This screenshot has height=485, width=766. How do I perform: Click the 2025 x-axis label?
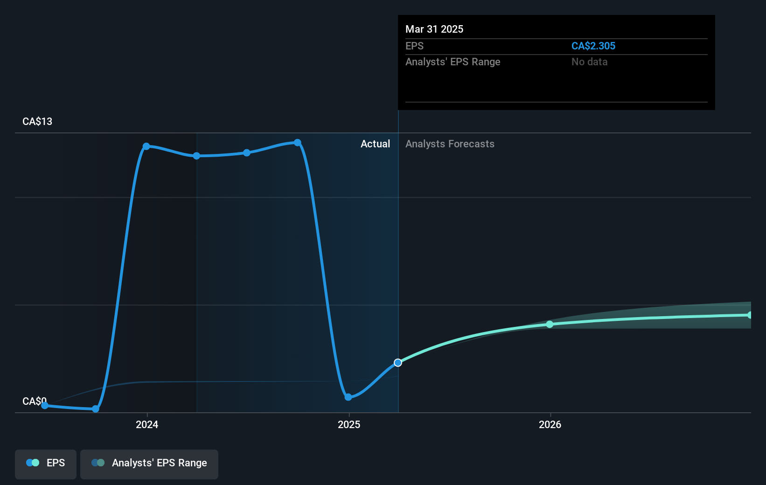click(x=349, y=424)
